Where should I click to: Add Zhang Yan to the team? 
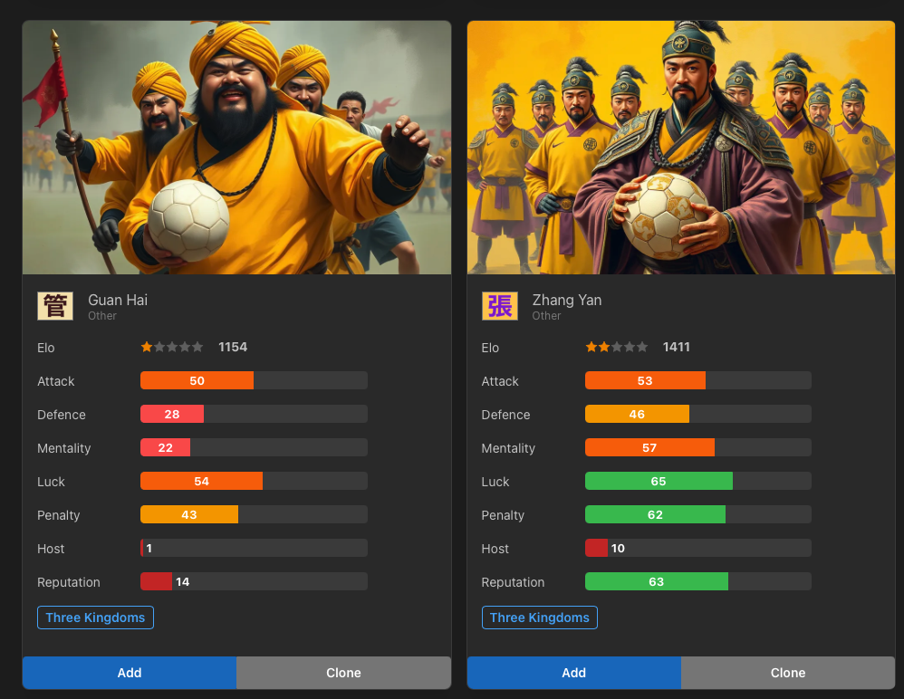[574, 673]
